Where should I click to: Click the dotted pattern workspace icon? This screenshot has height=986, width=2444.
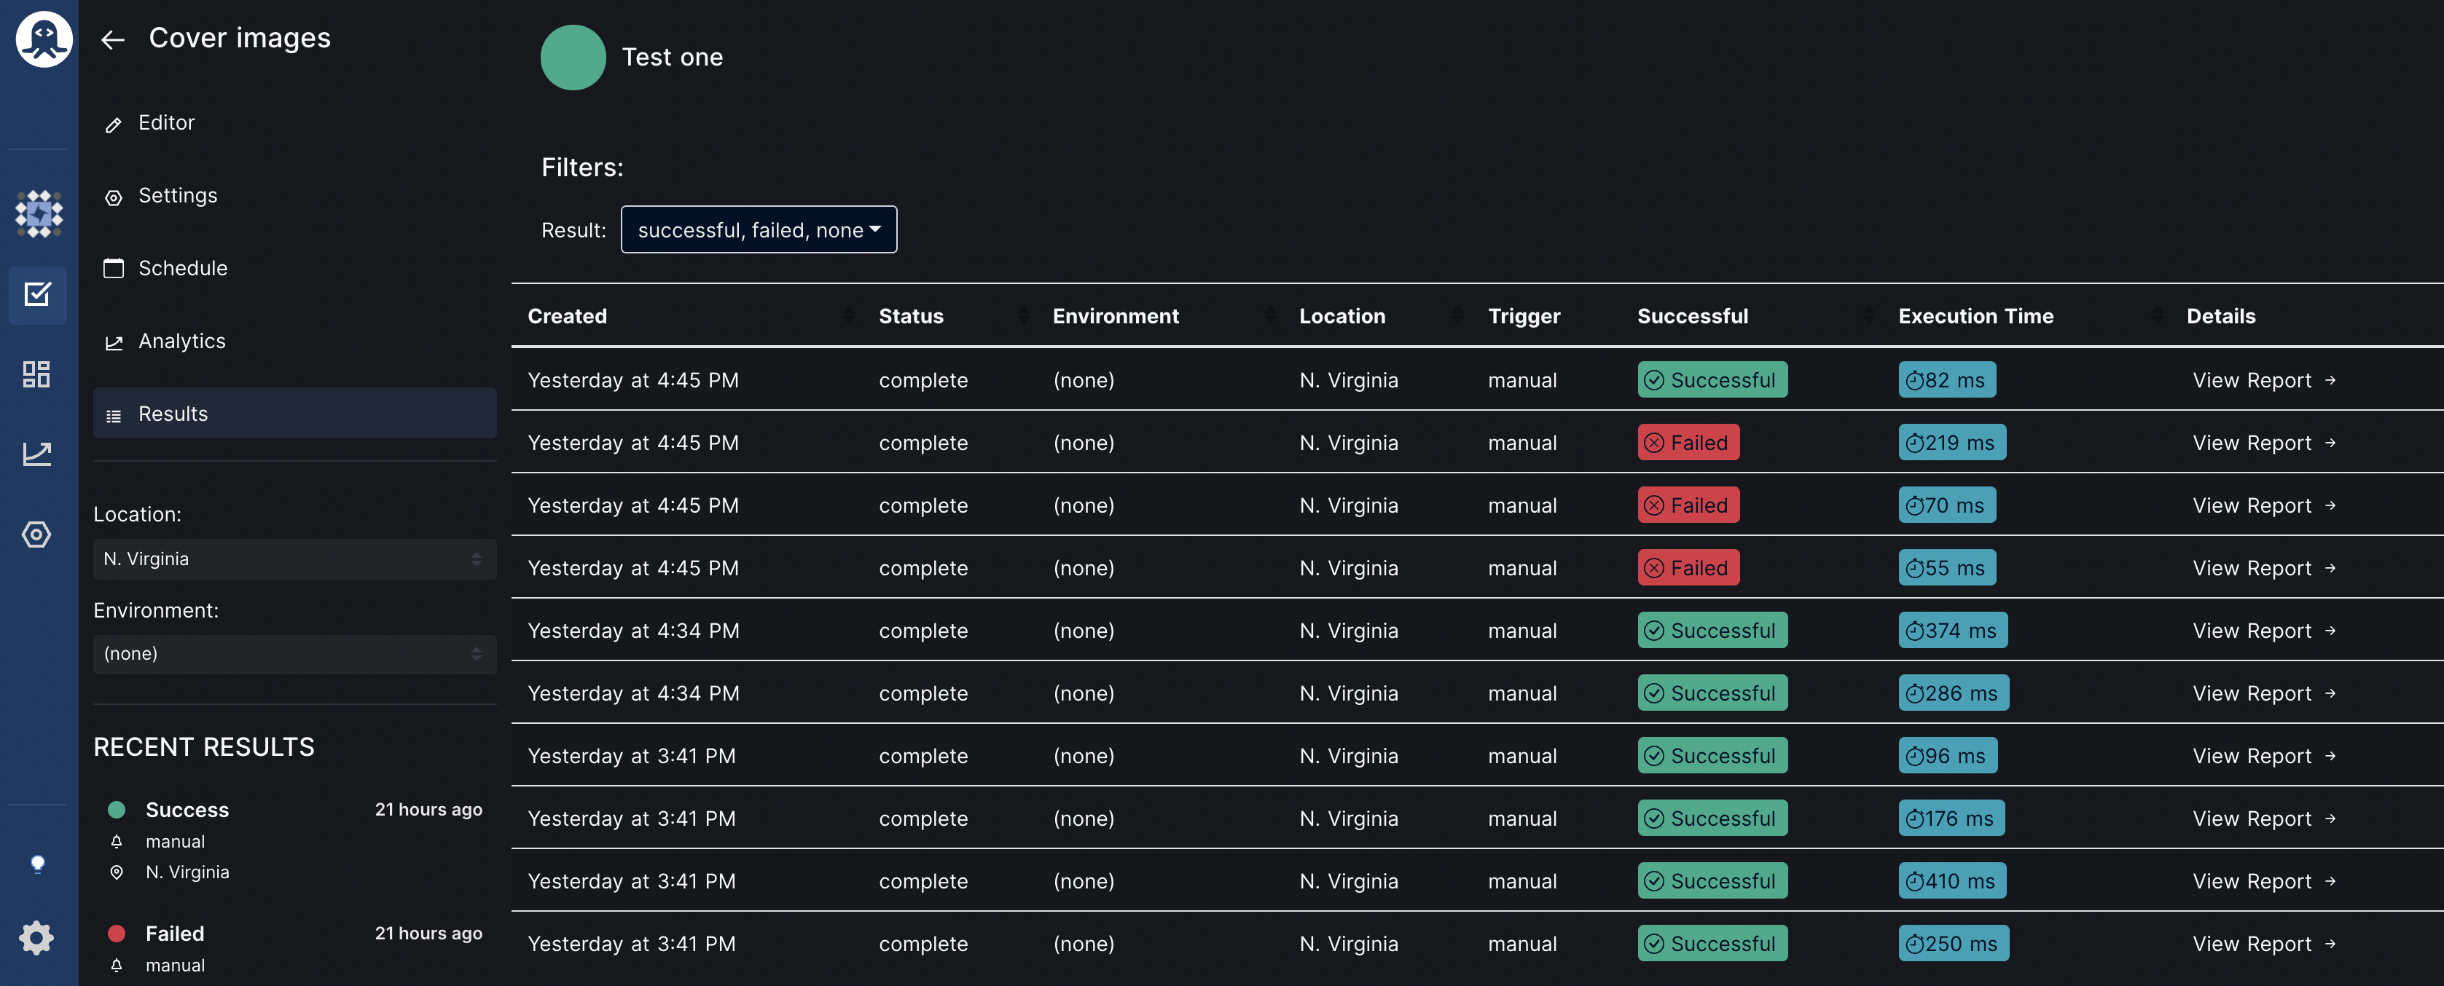point(39,213)
